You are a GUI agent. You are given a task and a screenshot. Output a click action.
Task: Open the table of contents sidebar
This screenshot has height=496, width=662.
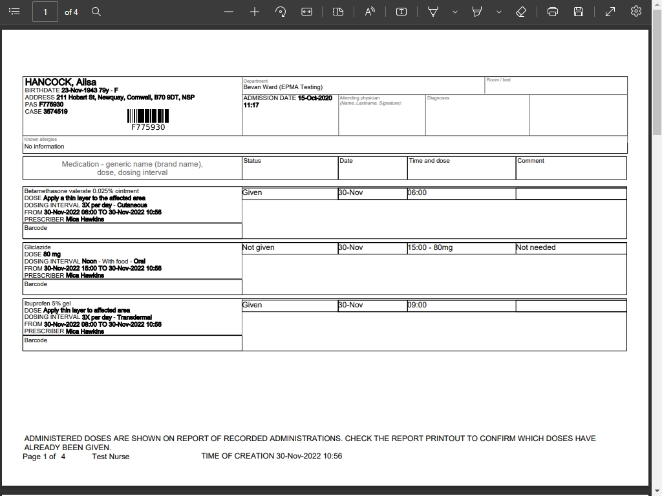[14, 12]
